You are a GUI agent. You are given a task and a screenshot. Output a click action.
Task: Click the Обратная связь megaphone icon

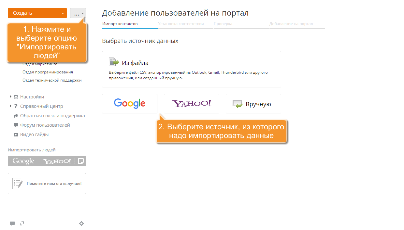pyautogui.click(x=16, y=116)
